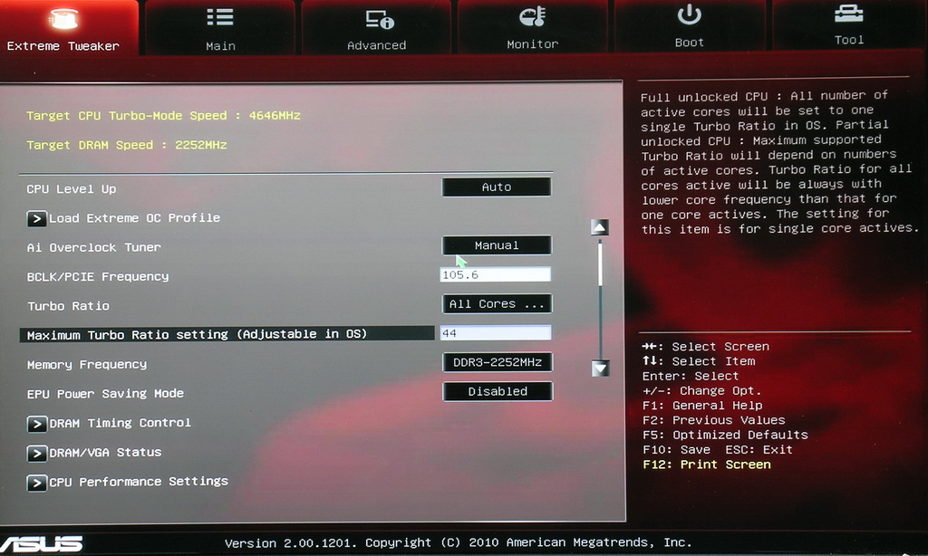
Task: Expand Load Extreme OC Profile arrow
Action: click(x=36, y=219)
